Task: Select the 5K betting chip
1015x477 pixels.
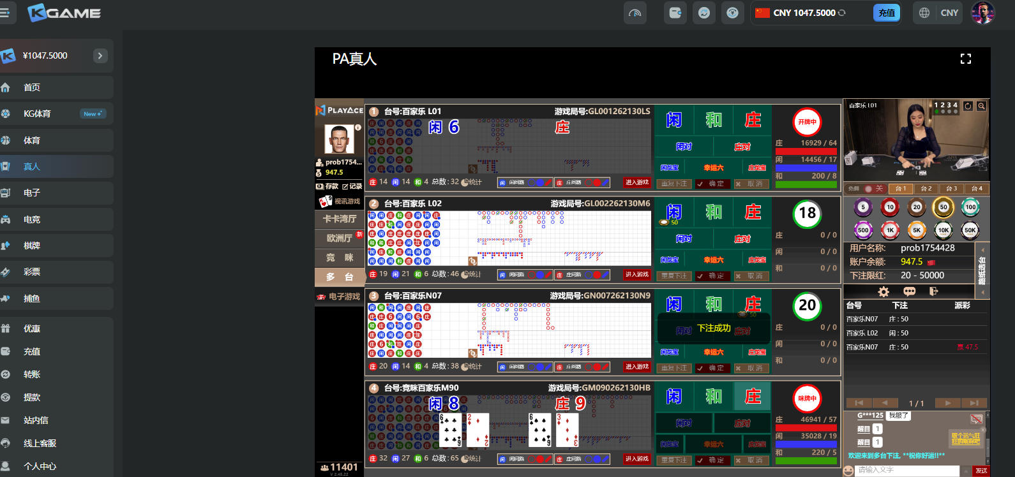Action: 917,230
